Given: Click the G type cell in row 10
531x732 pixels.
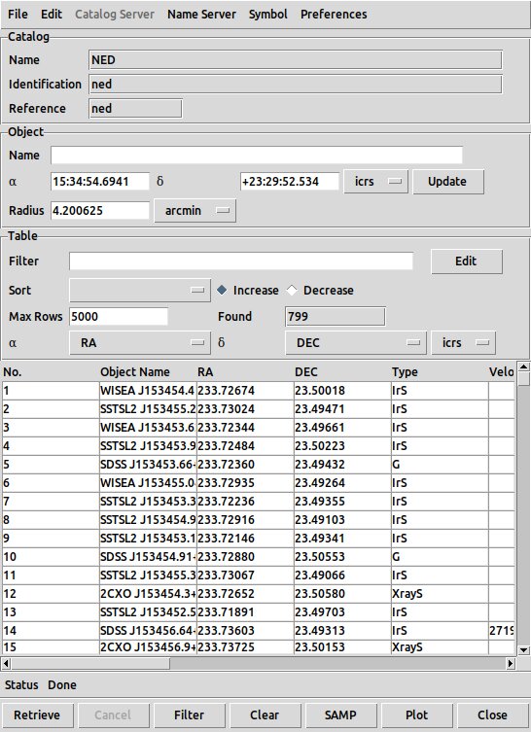Looking at the screenshot, I should point(440,556).
